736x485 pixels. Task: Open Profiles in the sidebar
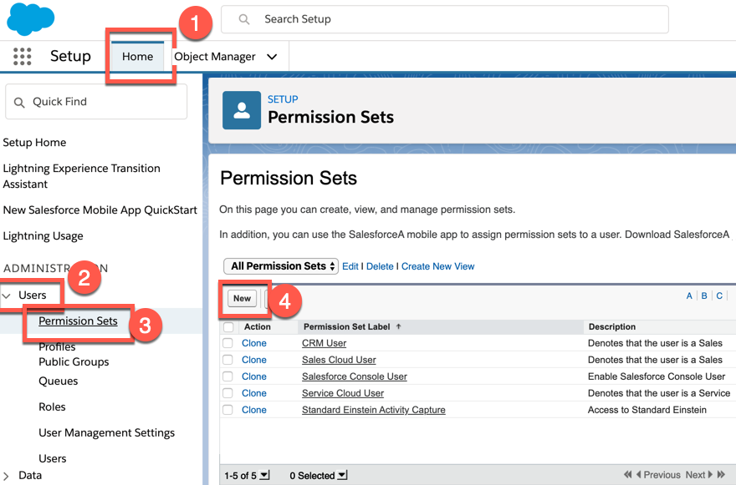(57, 346)
